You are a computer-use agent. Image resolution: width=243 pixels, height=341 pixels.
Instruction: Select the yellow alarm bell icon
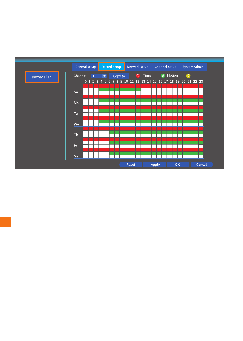[188, 76]
